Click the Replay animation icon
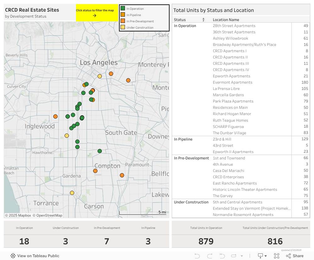 (234, 256)
